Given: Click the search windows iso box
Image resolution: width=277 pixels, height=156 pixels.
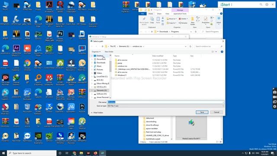Looking at the screenshot, I should point(209,46).
